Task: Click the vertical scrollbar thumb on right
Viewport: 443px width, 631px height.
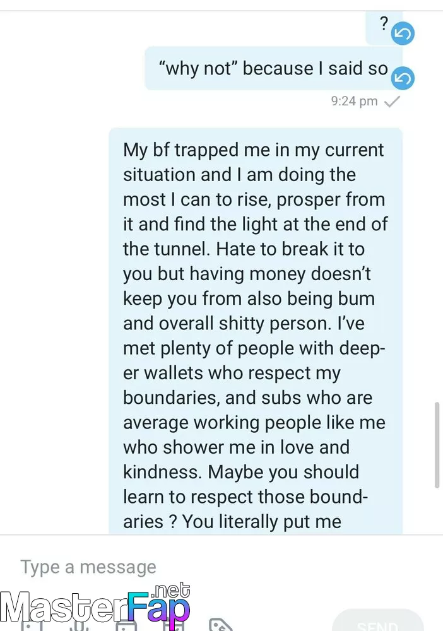Action: [x=437, y=445]
